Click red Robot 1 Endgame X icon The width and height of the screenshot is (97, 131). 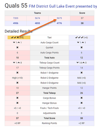[x=17, y=73]
